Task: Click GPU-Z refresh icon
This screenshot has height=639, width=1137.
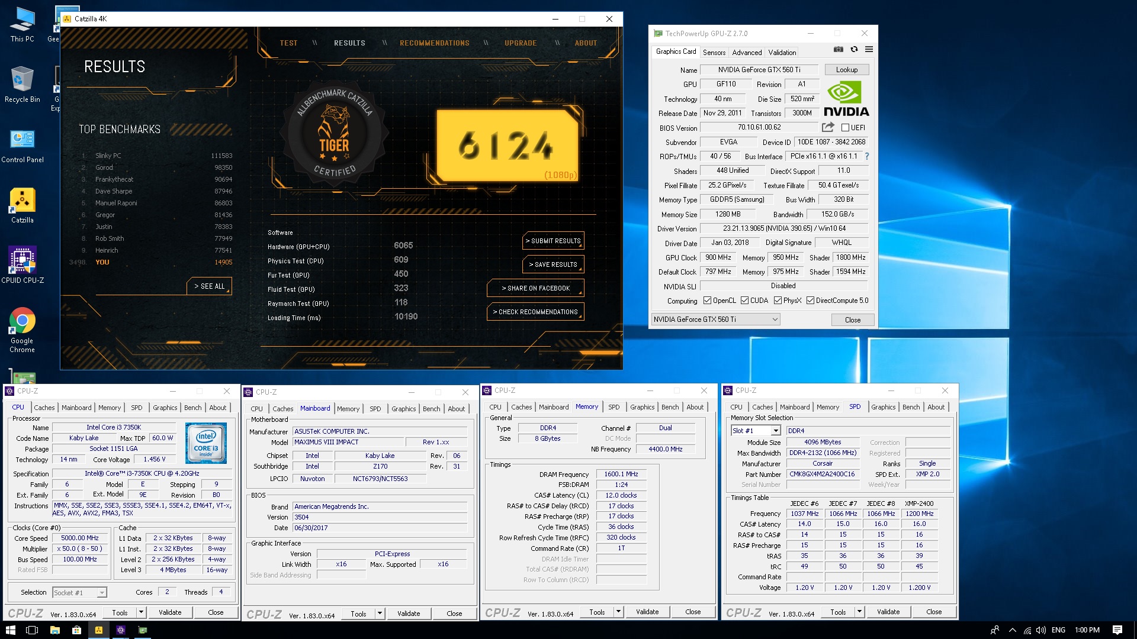Action: click(x=854, y=50)
